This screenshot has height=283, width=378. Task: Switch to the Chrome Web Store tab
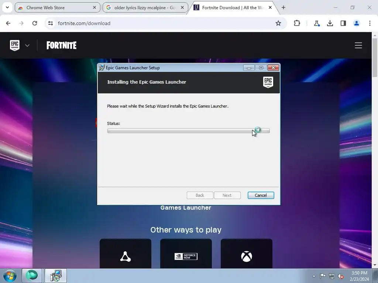tap(57, 7)
